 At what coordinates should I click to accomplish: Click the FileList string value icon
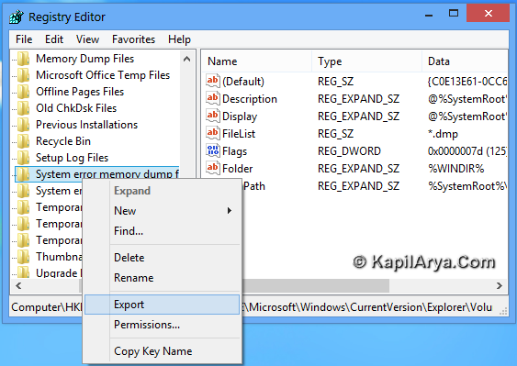coord(213,133)
